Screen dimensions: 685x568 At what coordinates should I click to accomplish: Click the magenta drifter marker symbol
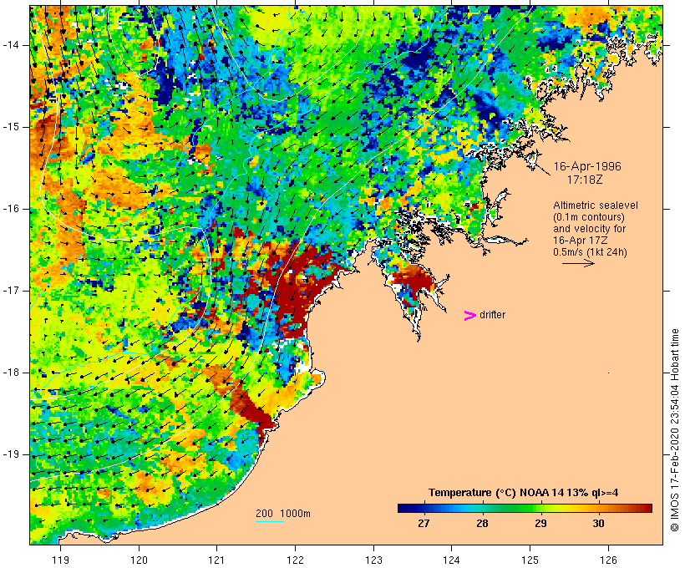tap(469, 316)
